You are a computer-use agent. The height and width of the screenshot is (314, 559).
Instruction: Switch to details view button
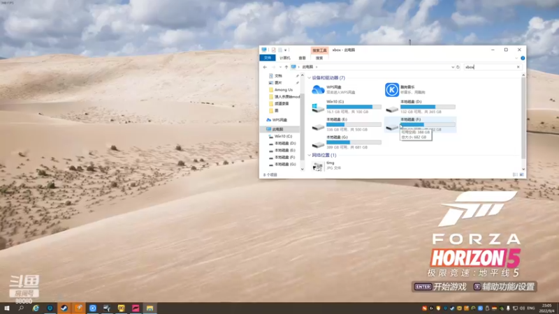point(515,175)
